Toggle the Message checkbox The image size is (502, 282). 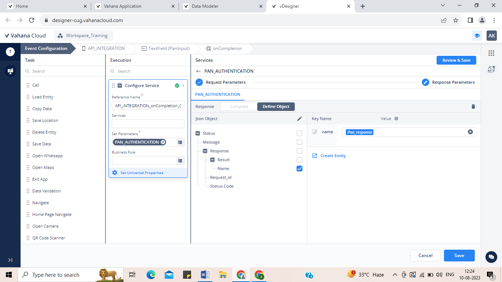(x=300, y=142)
